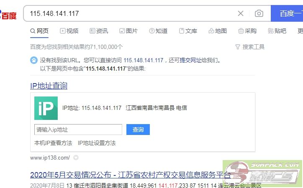Viewport: 303px width, 188px height.
Task: Click the blue 查询 button
Action: (138, 130)
